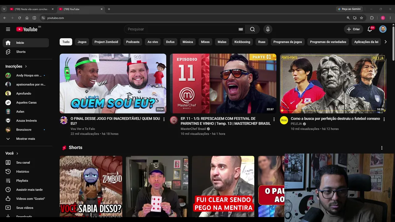Open the PELEJA channel avatar
Viewport: 395px width, 222px height.
284,120
